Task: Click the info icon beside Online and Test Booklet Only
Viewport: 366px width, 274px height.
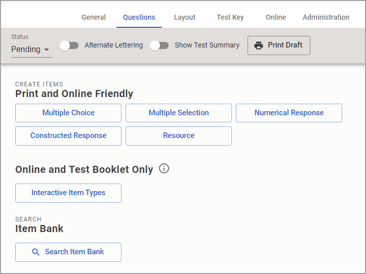Action: point(164,169)
